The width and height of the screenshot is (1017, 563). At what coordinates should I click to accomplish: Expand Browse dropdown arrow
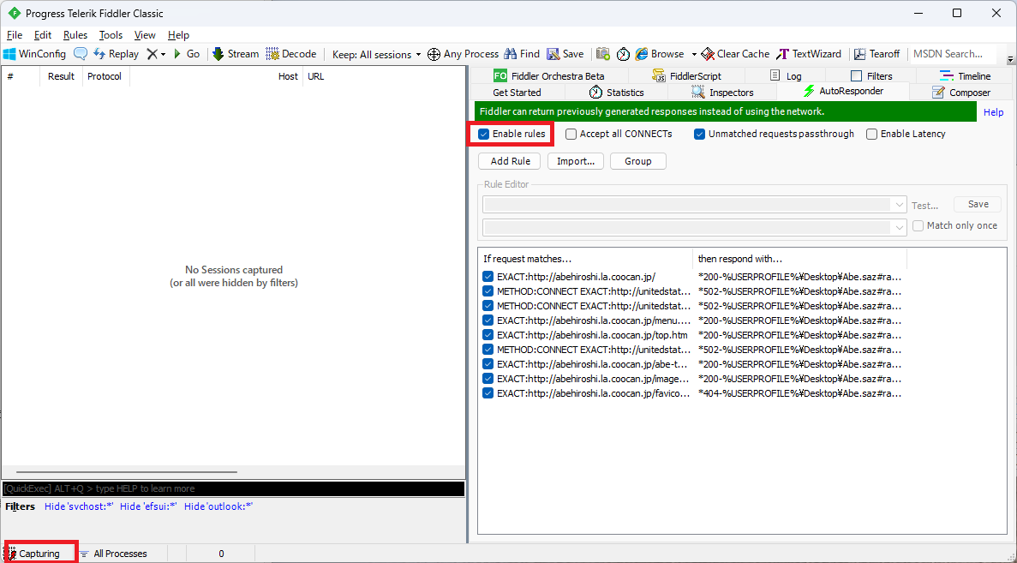[693, 55]
